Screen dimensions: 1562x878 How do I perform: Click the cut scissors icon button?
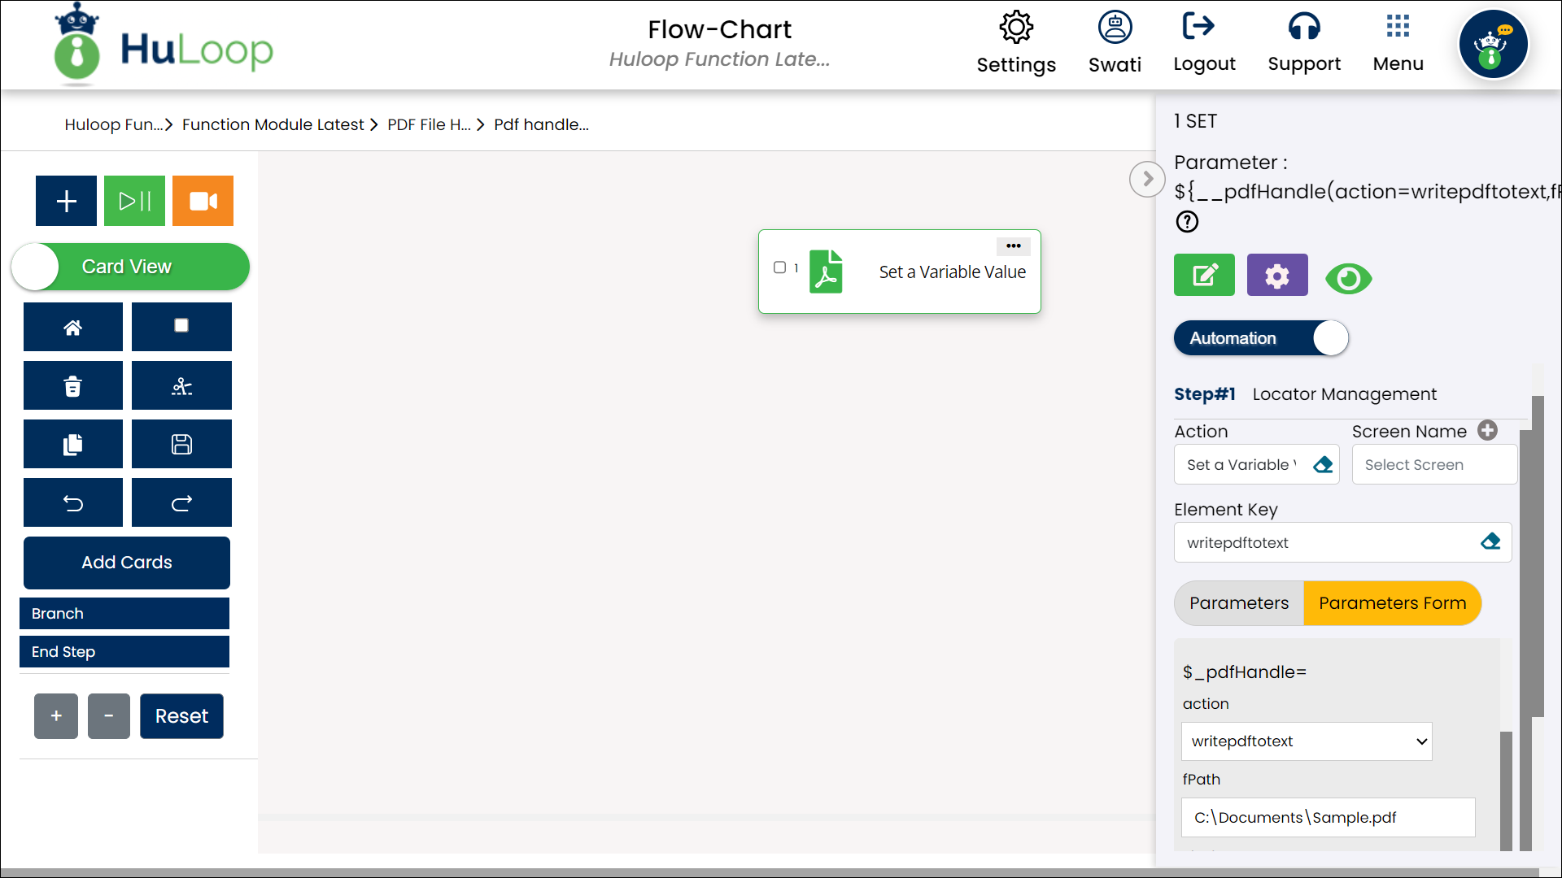tap(181, 385)
